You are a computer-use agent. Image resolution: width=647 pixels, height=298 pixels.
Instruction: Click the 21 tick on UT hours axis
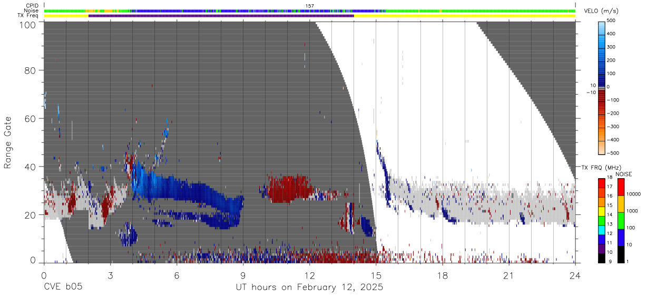click(x=509, y=275)
